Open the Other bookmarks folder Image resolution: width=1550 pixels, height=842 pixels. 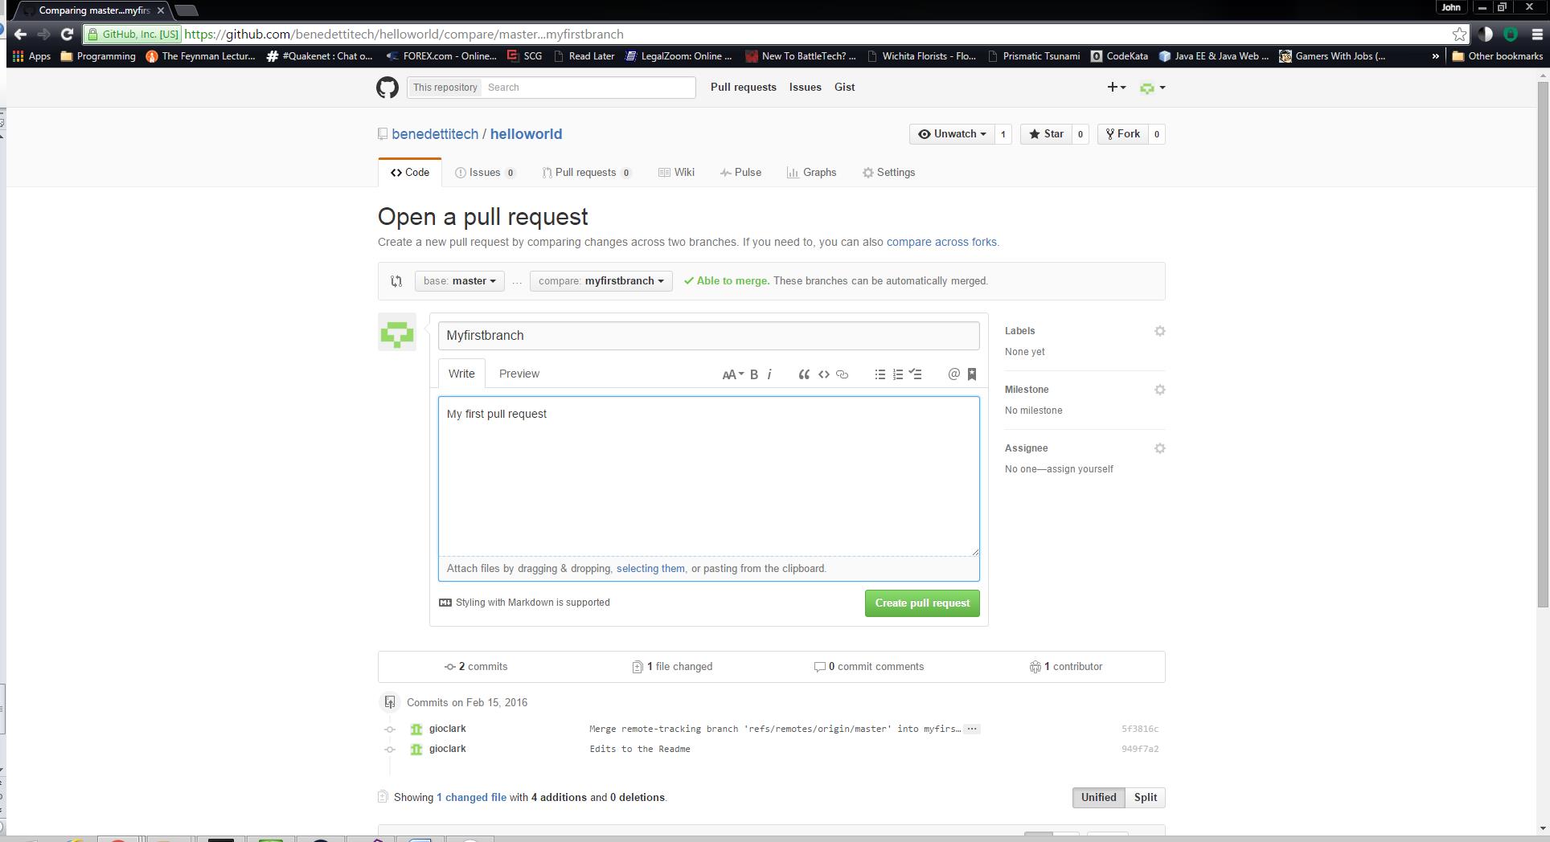[x=1497, y=56]
